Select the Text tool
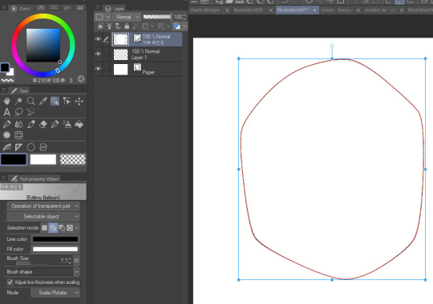Screen dimensions: 433x304 (x=7, y=112)
